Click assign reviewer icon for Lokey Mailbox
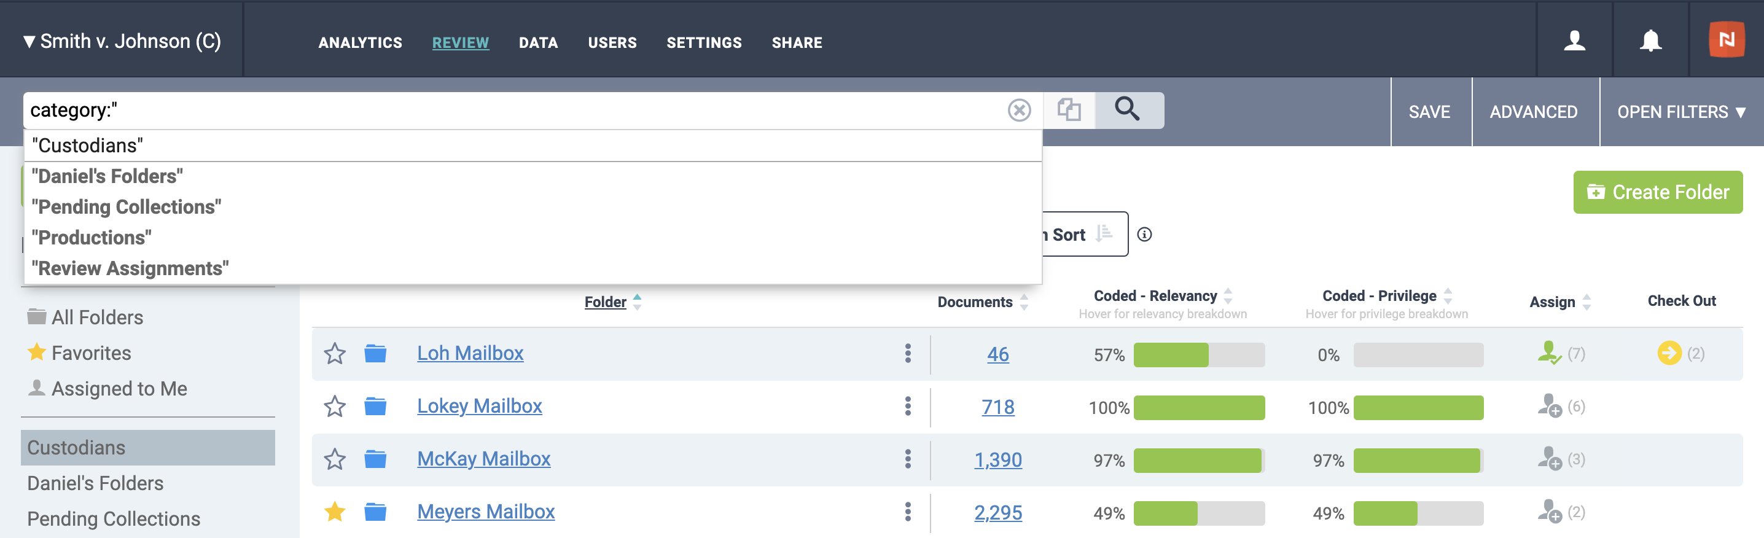Viewport: 1764px width, 538px height. click(1549, 406)
